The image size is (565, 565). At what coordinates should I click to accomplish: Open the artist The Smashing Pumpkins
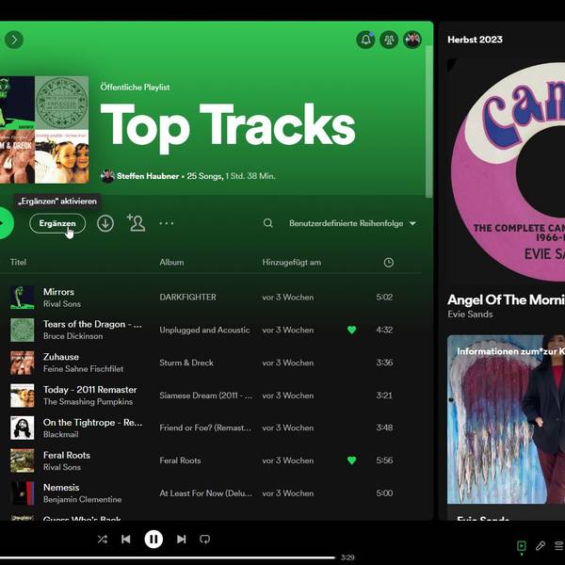[x=88, y=401]
